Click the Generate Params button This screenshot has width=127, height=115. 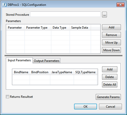[x=108, y=97]
